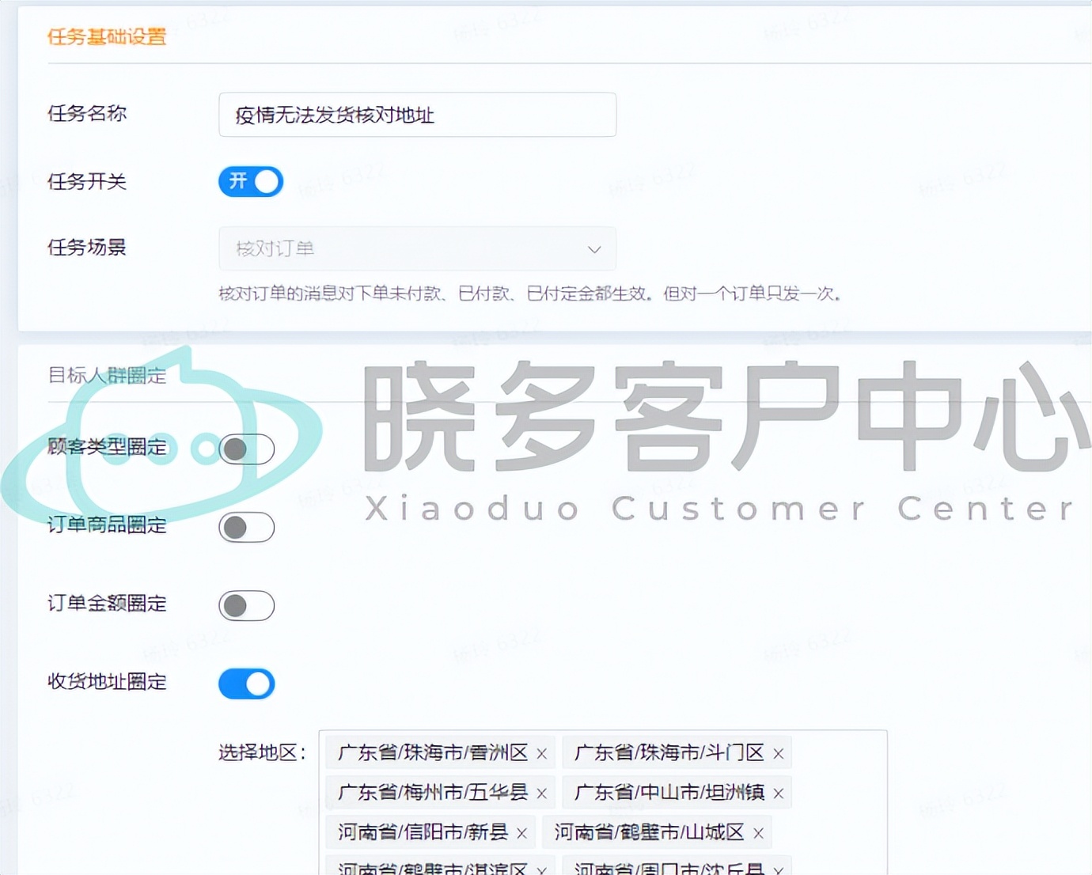Remove the 广东省/珠海市/斗门区 region tag

pos(777,753)
